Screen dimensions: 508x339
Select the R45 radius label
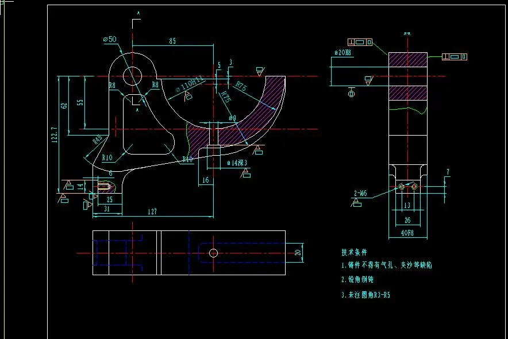point(98,140)
